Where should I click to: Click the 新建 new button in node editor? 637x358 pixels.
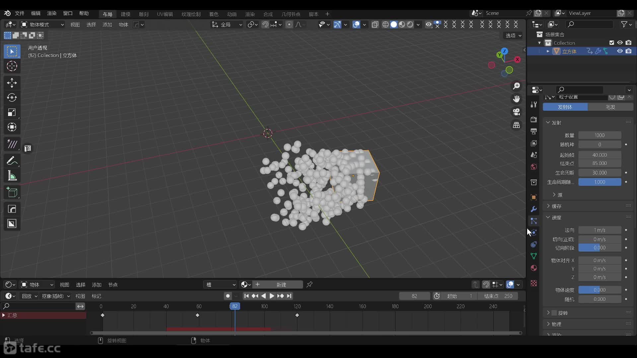278,285
